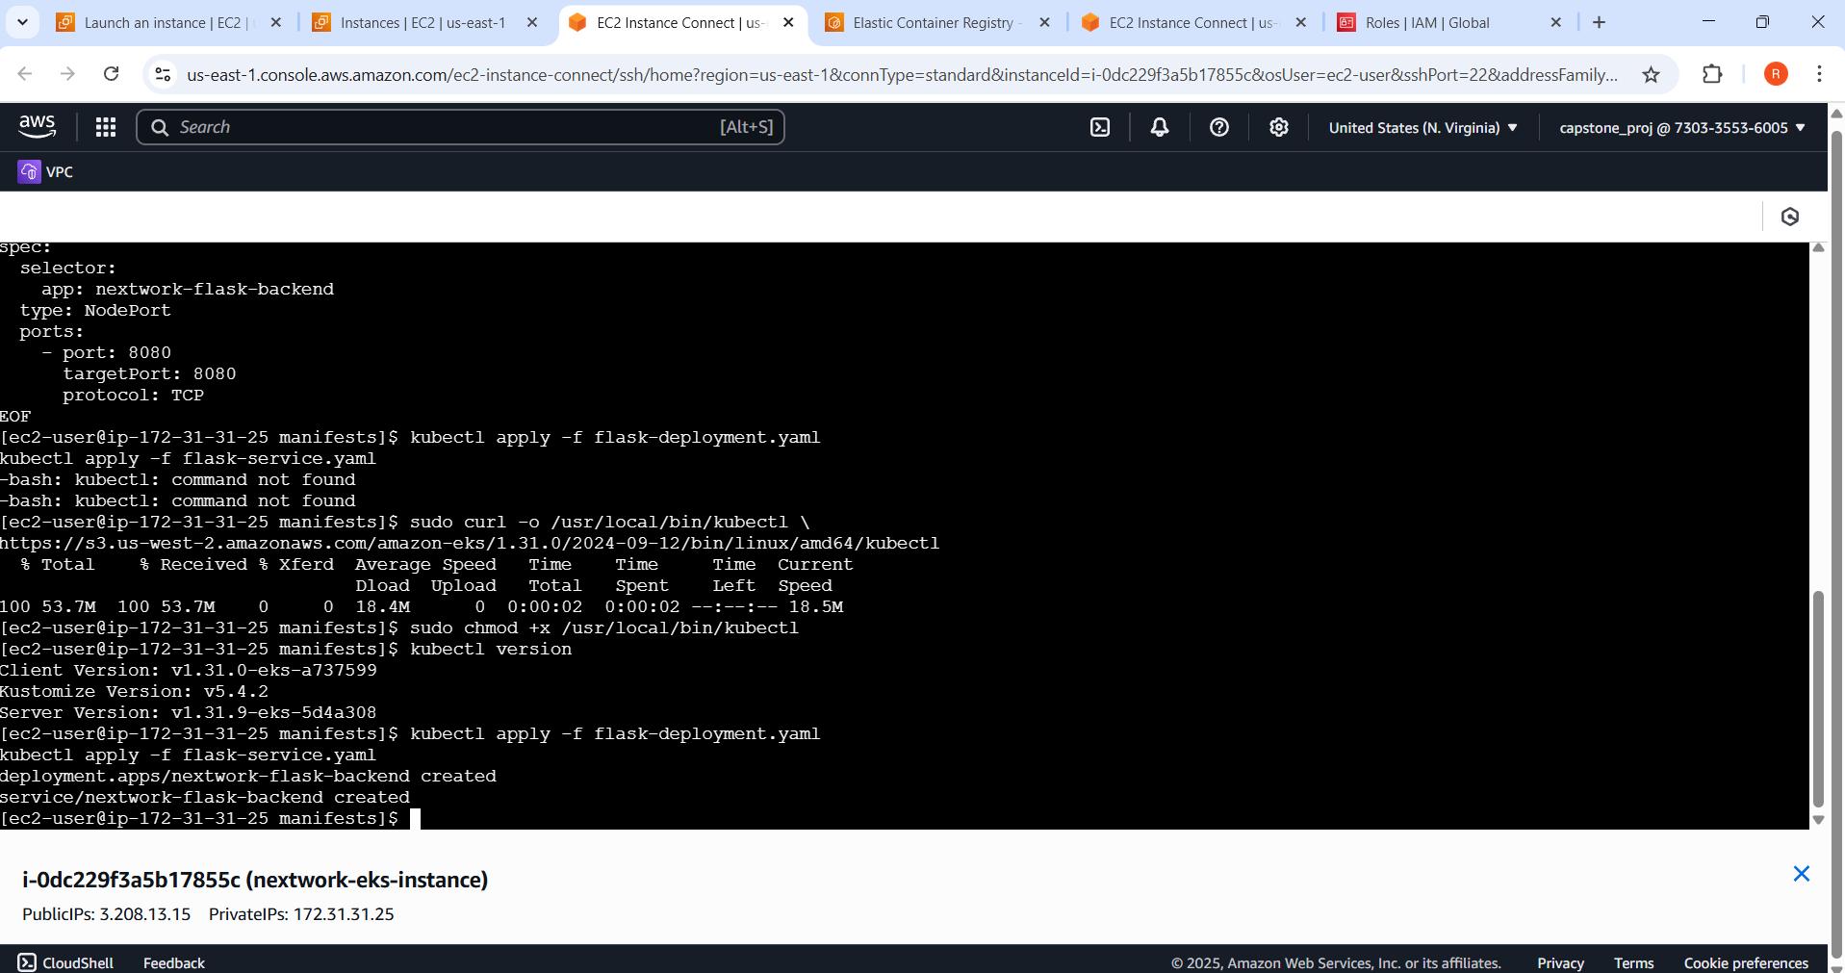Click the 'Server Version: v1.31.9-eks-5d4a308' line
Screen dimensions: 1845x973
[189, 712]
